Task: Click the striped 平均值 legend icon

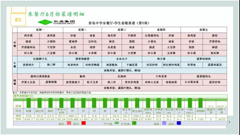Action: pos(117,123)
